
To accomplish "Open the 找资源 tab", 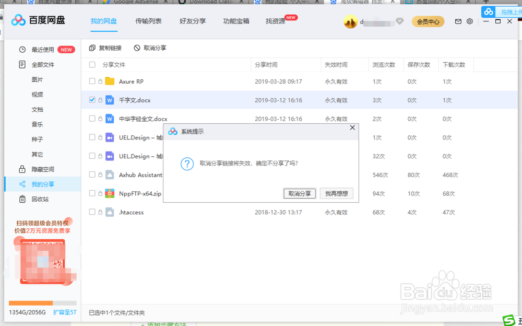I will tap(276, 21).
